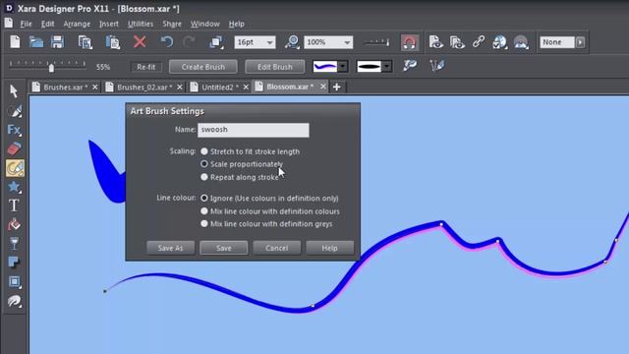This screenshot has width=629, height=354.
Task: Switch to the Brushes.xar tab
Action: pos(65,88)
